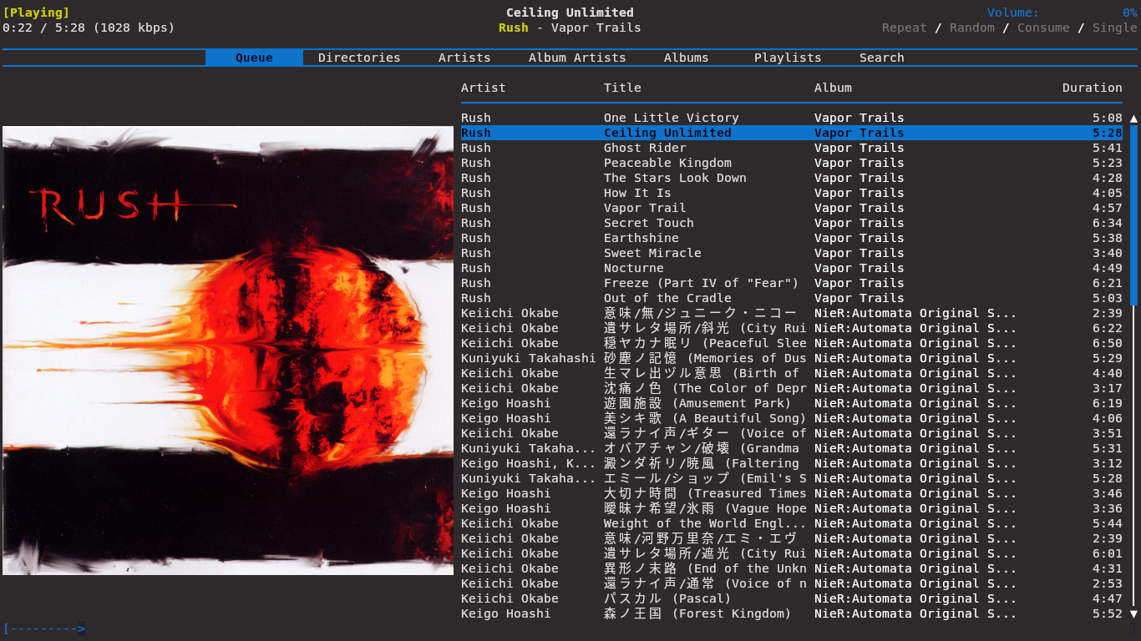This screenshot has height=641, width=1141.
Task: Select The Color of Depr track
Action: [x=792, y=388]
